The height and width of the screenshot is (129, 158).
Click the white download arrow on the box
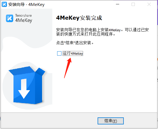pos(24,89)
